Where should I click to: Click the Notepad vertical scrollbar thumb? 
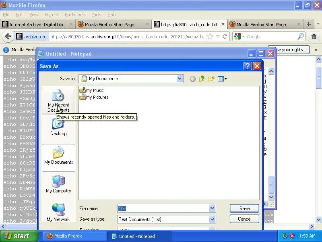(271, 185)
